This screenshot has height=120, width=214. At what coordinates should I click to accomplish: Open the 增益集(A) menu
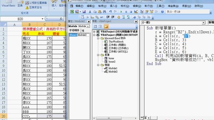pyautogui.click(x=173, y=6)
